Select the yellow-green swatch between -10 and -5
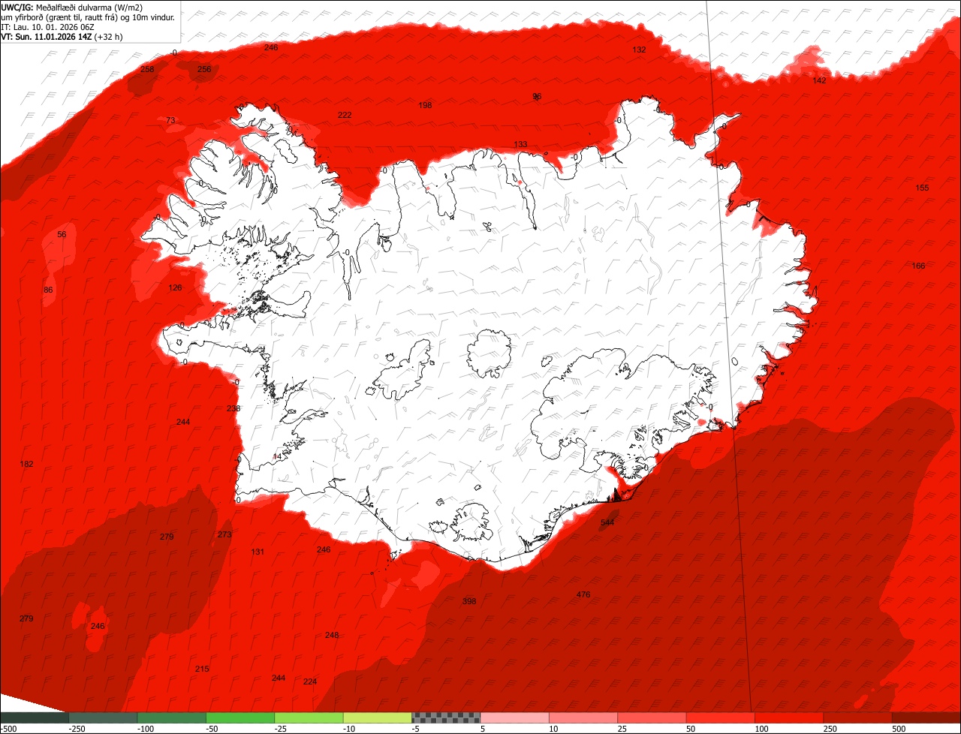 [x=377, y=718]
